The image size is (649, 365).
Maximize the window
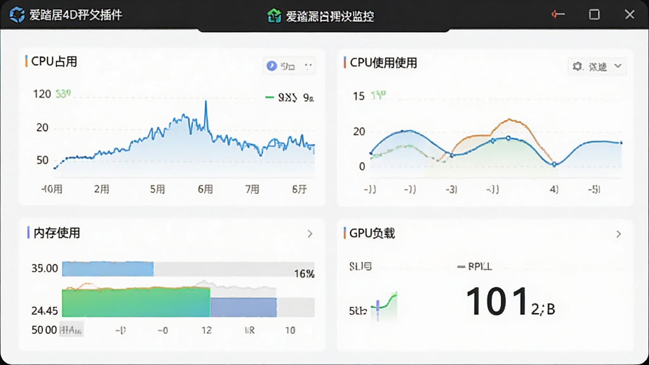(x=594, y=15)
